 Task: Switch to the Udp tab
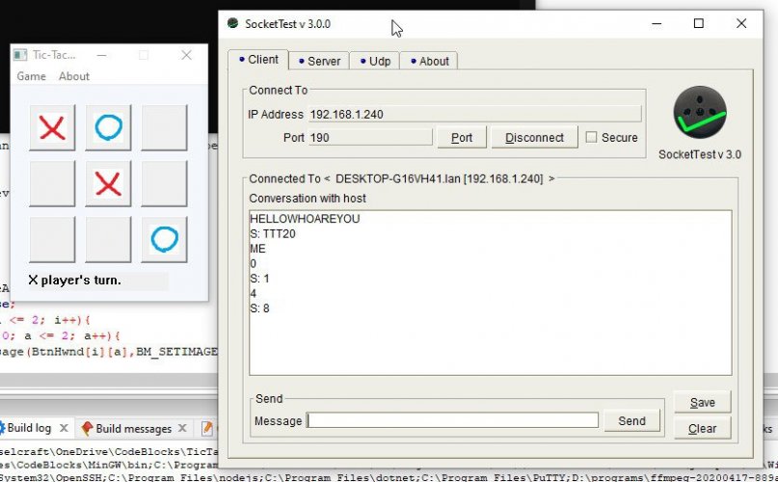pos(375,61)
